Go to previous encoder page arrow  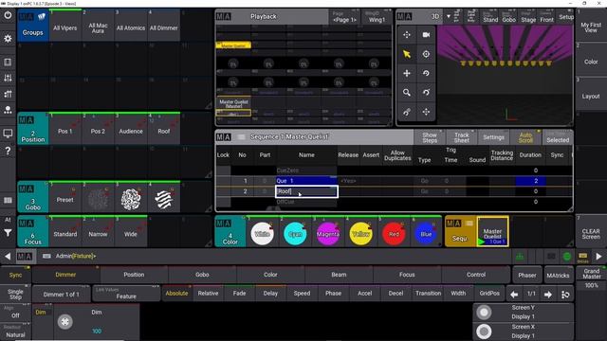coord(514,295)
